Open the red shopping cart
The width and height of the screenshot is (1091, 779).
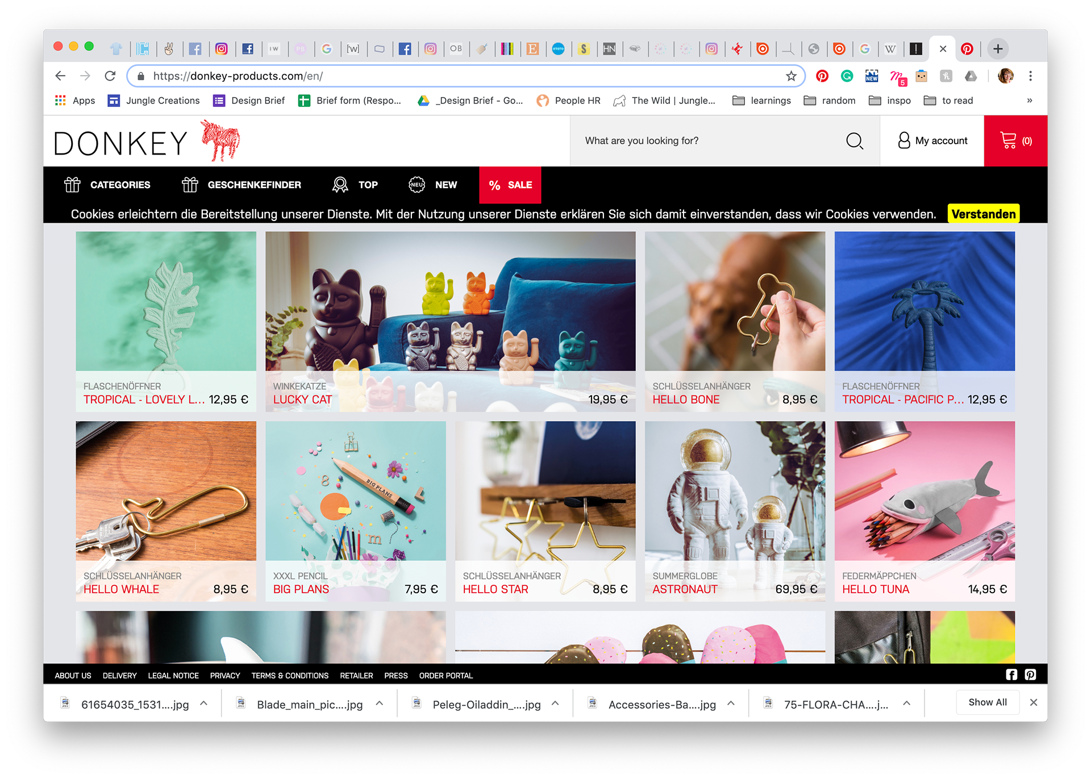1015,141
